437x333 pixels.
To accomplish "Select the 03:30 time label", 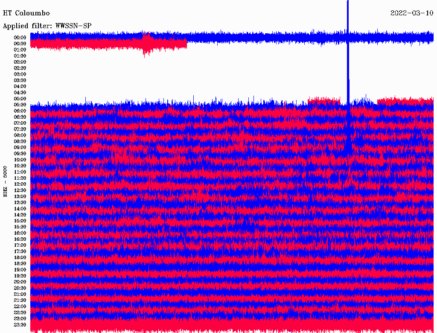I will pos(20,80).
